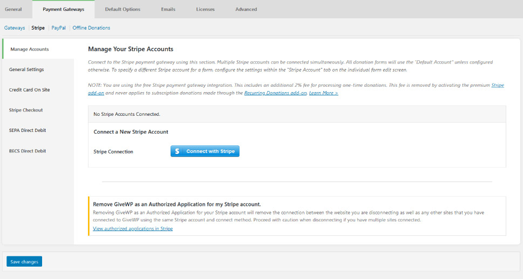This screenshot has height=279, width=523.
Task: Open the Advanced tab
Action: point(246,9)
